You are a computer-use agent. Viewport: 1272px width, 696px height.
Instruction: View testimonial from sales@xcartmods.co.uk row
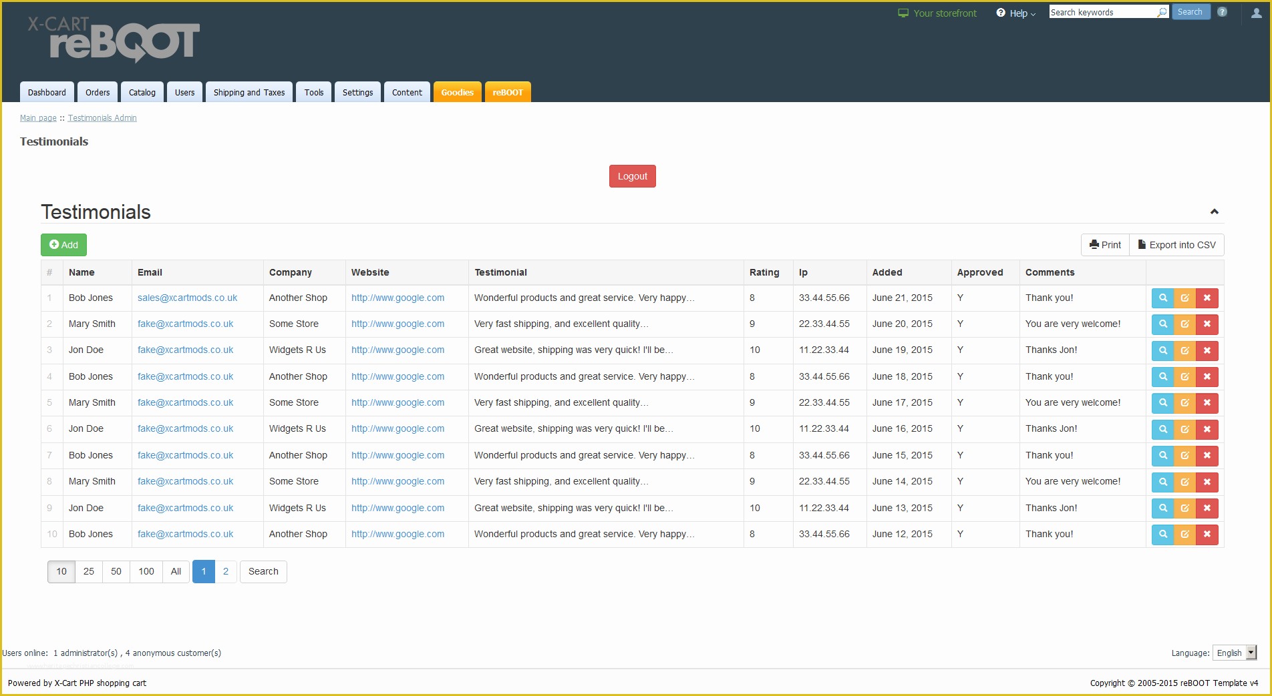tap(1162, 298)
